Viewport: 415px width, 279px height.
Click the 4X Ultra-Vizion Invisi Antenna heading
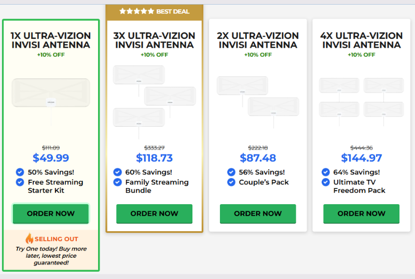(361, 41)
